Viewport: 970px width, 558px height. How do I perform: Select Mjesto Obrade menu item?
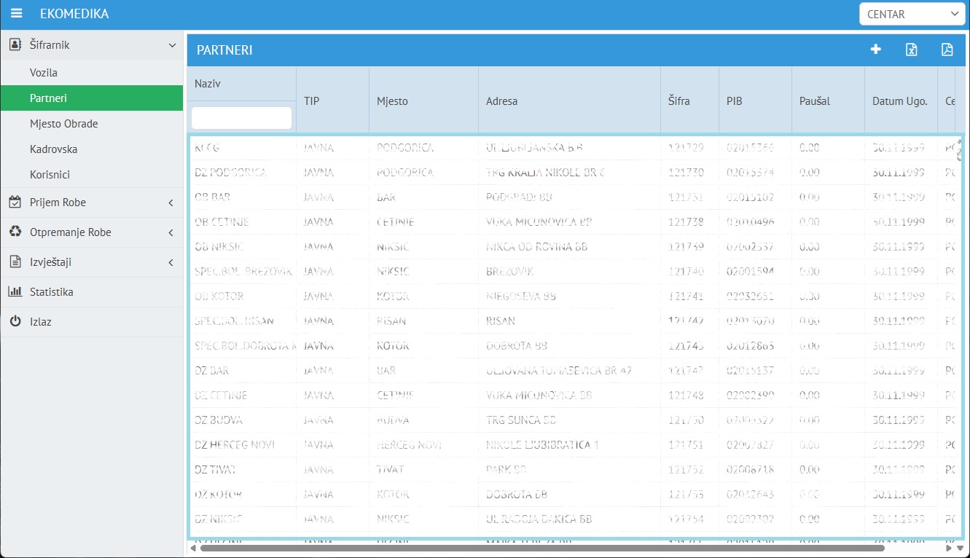[x=63, y=124]
